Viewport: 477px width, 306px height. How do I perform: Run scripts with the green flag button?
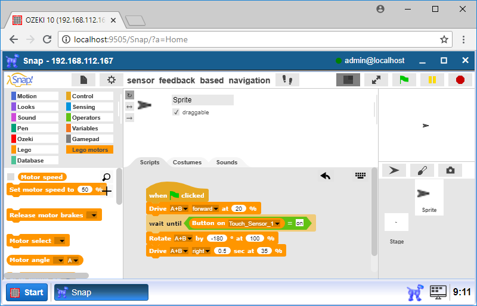(404, 80)
